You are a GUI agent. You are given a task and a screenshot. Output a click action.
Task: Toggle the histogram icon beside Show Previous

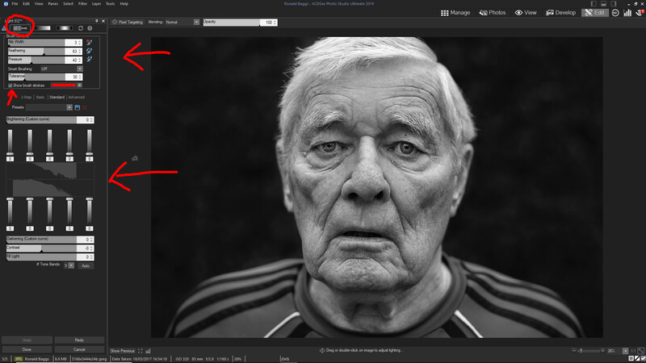(149, 351)
